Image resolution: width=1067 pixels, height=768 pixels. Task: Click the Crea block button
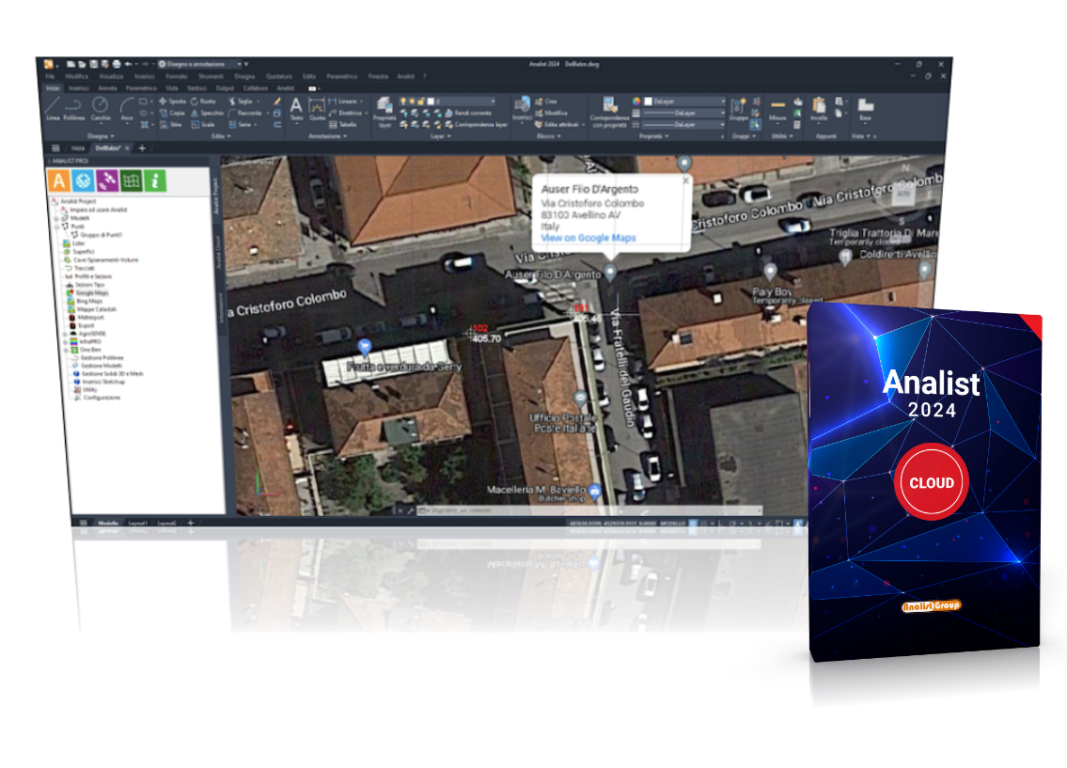pyautogui.click(x=546, y=102)
